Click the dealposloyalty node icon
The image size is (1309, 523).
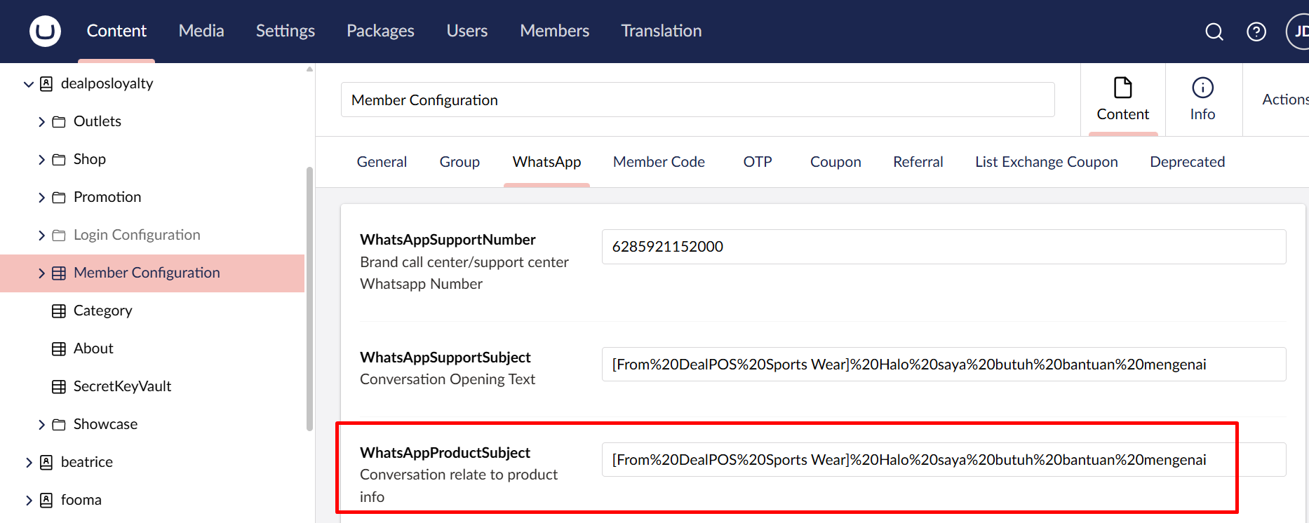tap(46, 83)
